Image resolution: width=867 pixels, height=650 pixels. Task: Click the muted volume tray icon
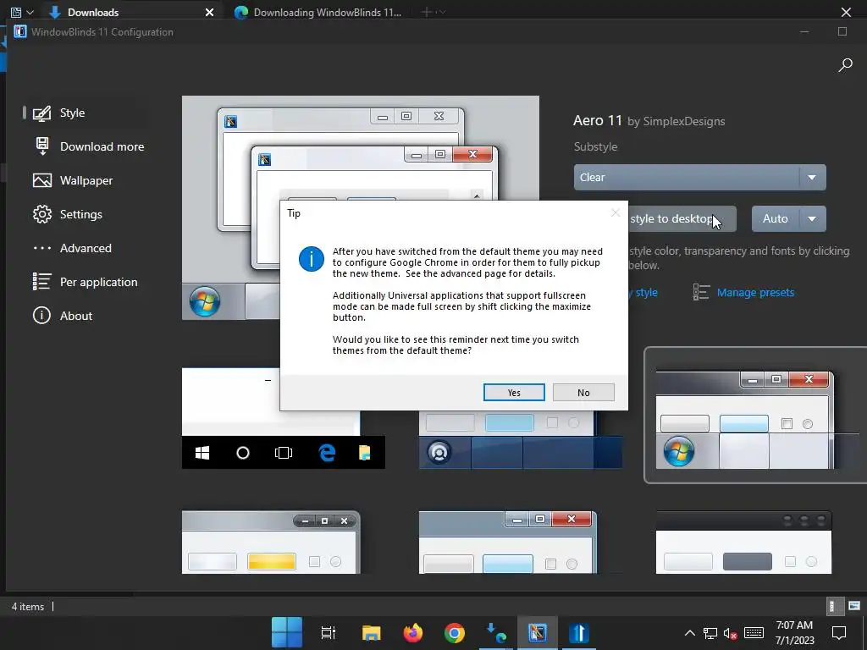pos(731,633)
